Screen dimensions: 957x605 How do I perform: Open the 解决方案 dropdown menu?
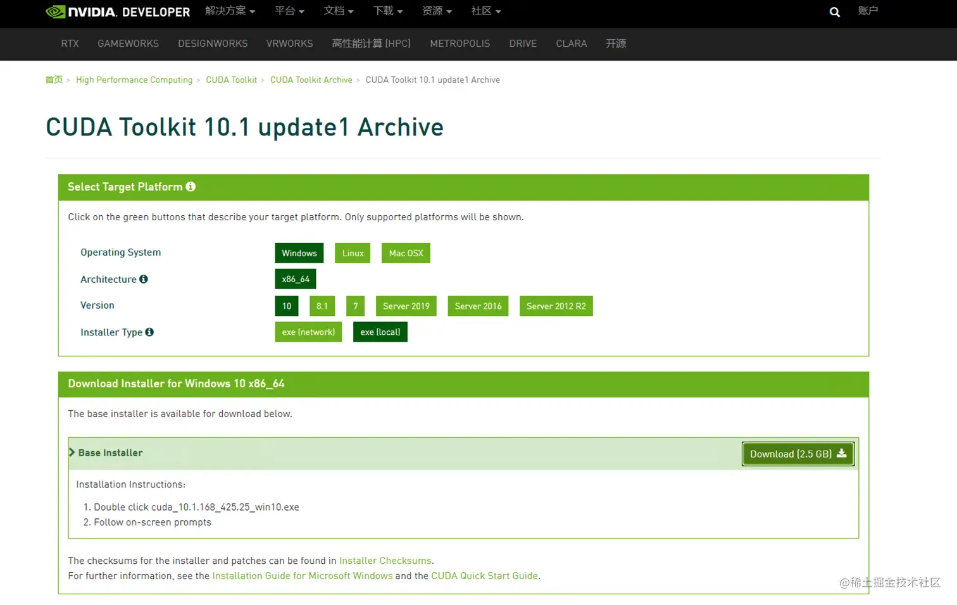230,11
